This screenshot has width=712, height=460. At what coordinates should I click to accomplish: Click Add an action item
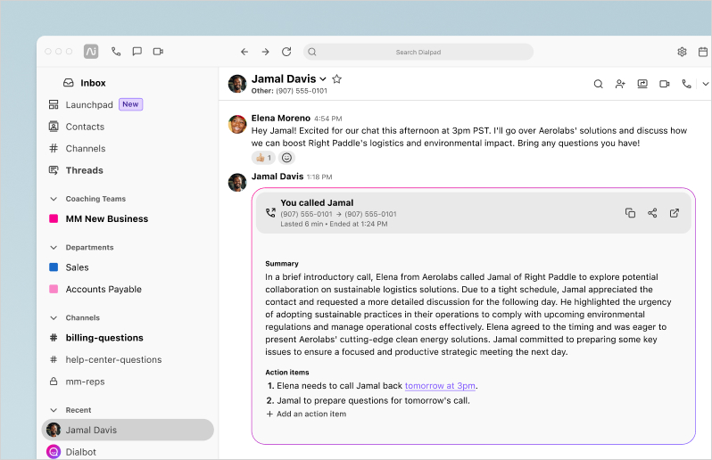(306, 414)
